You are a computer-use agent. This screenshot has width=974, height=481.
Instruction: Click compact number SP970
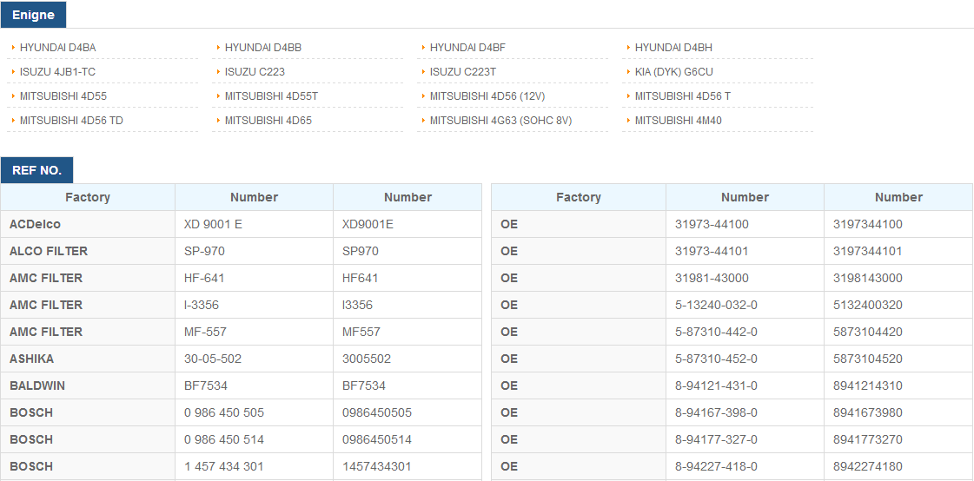click(361, 251)
